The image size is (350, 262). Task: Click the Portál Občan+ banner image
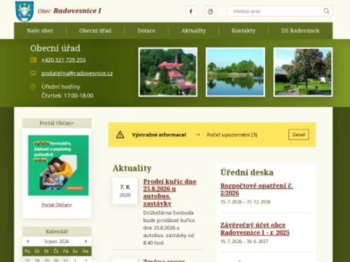(58, 166)
